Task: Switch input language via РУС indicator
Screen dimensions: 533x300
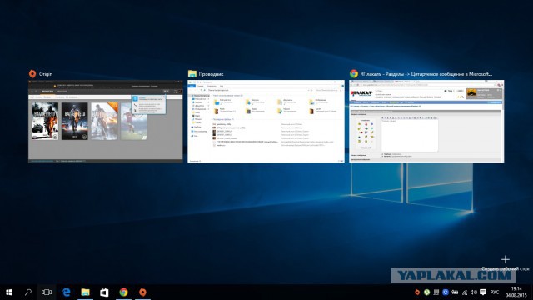Action: click(495, 292)
